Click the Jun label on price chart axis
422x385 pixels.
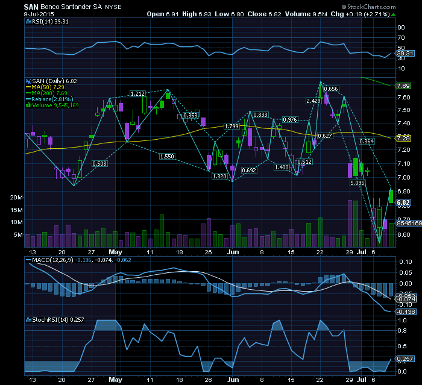(233, 252)
